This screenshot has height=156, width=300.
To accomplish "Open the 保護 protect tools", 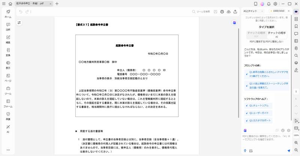I will [8, 116].
